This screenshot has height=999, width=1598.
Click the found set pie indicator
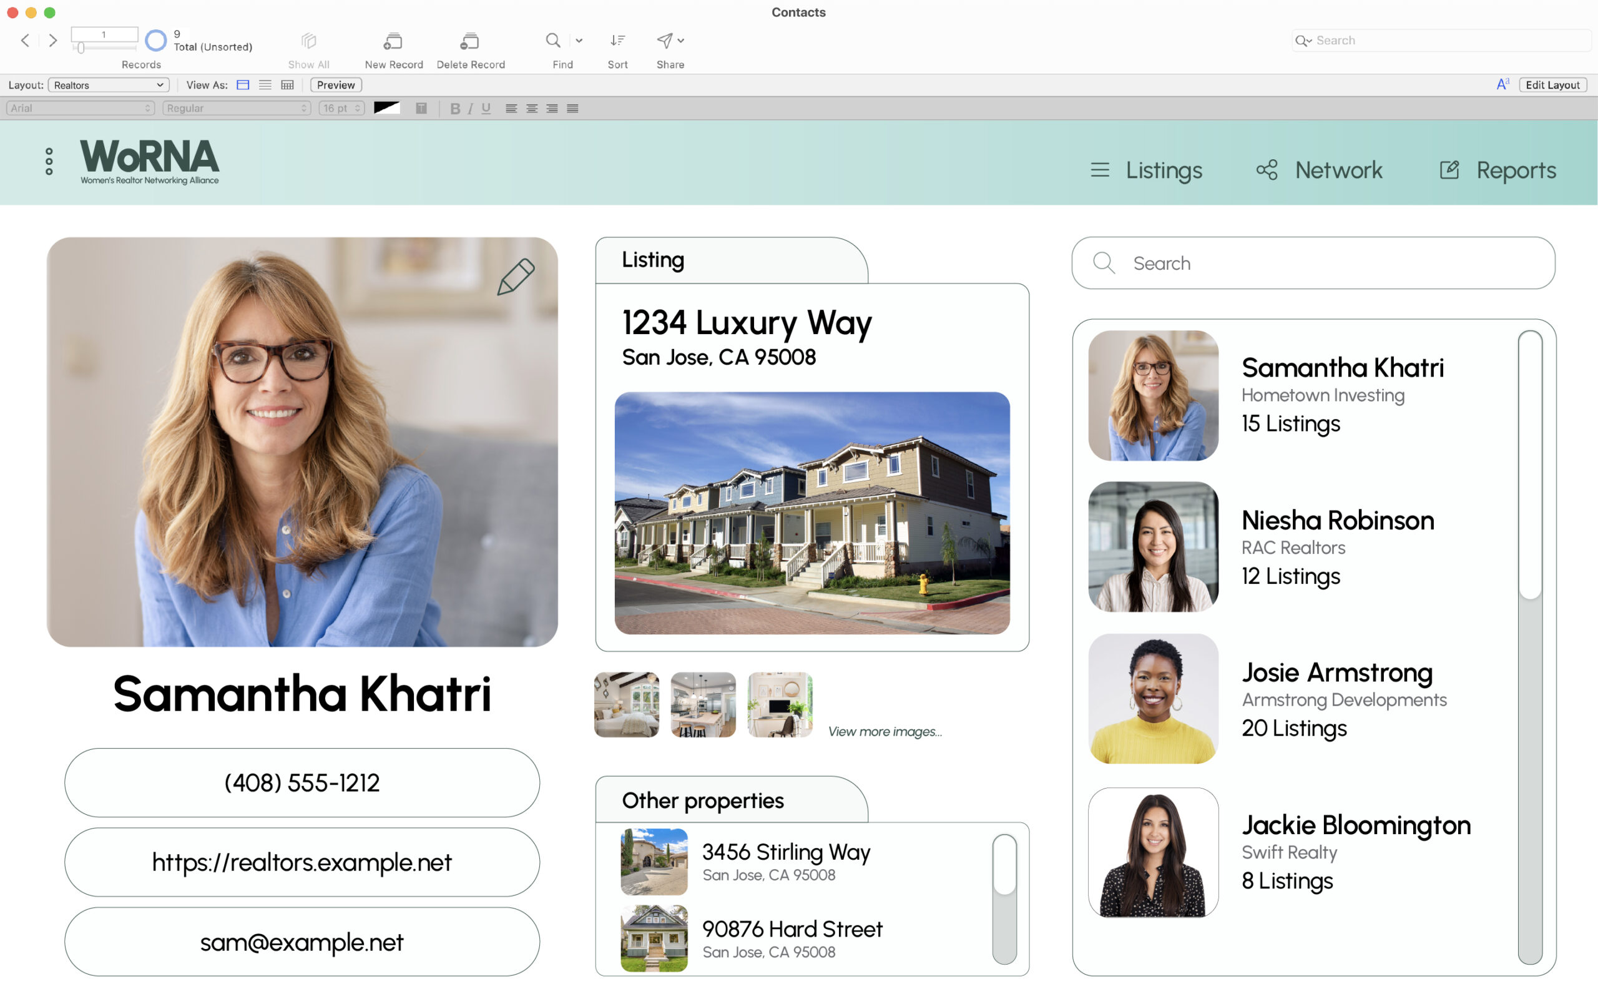tap(156, 41)
